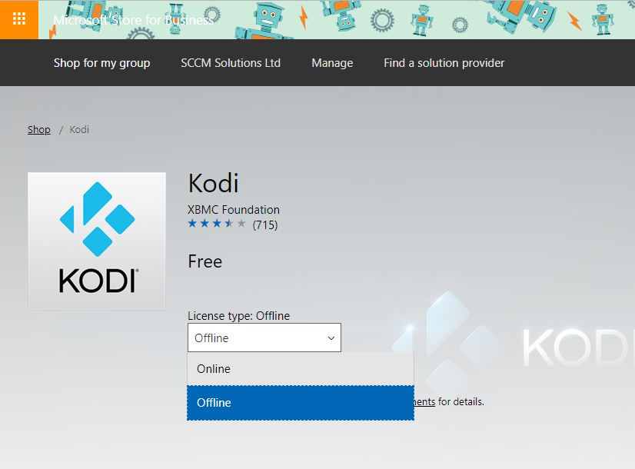
Task: Select Online from the license type list
Action: (214, 368)
